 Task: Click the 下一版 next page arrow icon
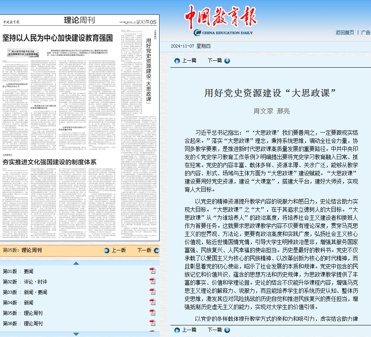pyautogui.click(x=156, y=250)
